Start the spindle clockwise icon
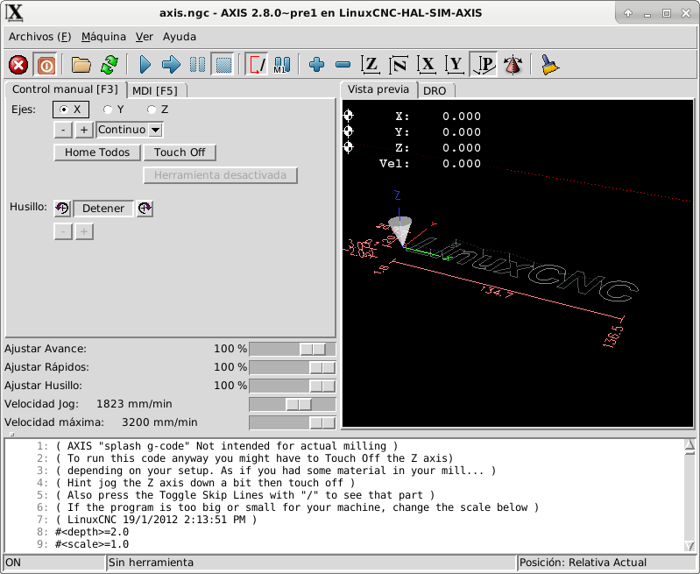700x574 pixels. tap(145, 209)
